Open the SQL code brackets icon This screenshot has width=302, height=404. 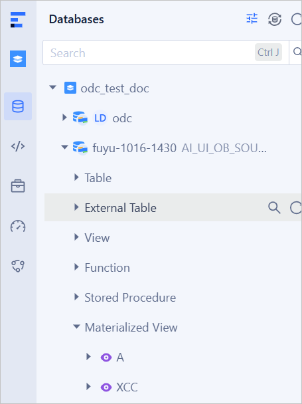tap(18, 146)
